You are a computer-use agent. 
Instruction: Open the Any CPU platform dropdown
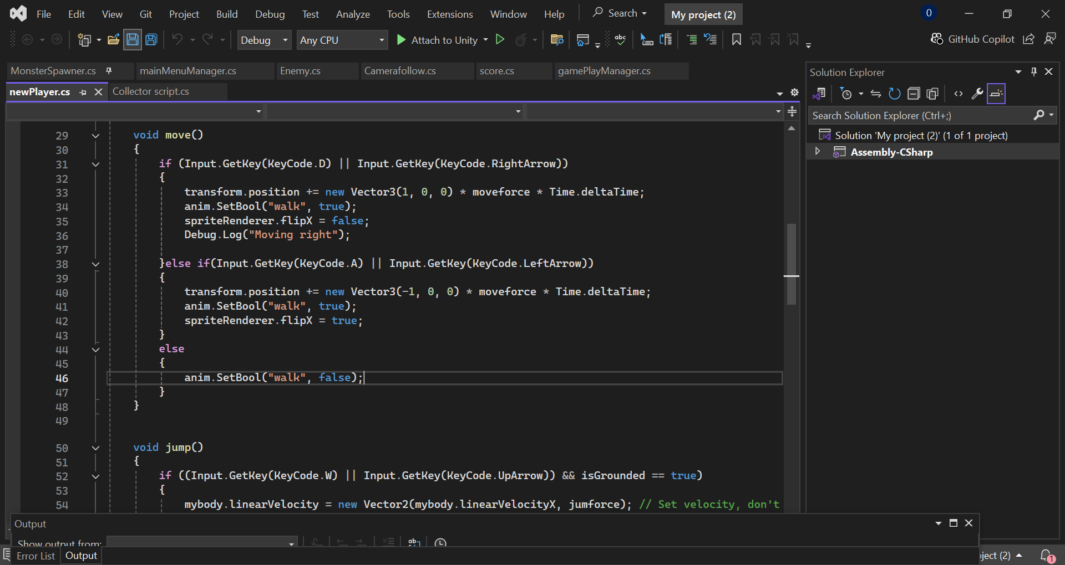pyautogui.click(x=342, y=40)
